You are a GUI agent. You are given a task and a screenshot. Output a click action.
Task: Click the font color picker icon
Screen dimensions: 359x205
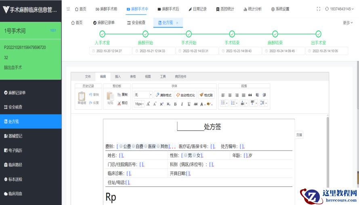[x=202, y=104]
